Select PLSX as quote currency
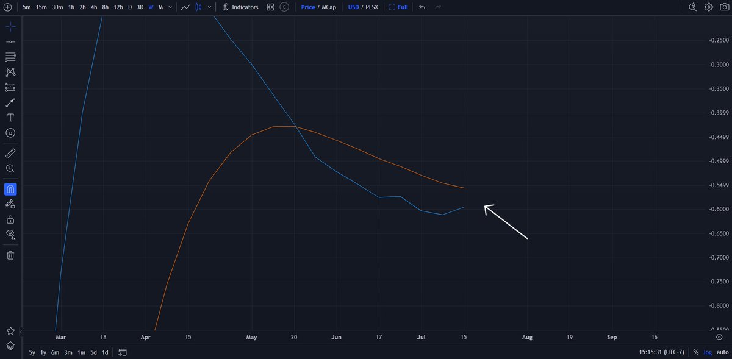732x359 pixels. tap(373, 7)
